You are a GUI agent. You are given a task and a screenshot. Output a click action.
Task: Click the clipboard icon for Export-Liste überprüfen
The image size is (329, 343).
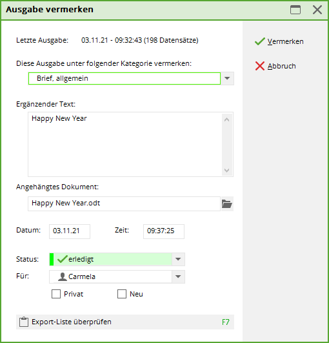point(24,322)
